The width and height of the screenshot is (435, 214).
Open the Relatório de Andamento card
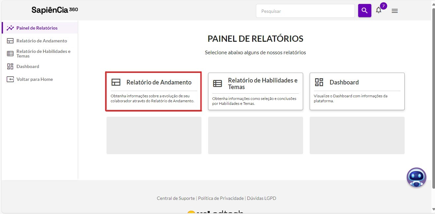[154, 91]
